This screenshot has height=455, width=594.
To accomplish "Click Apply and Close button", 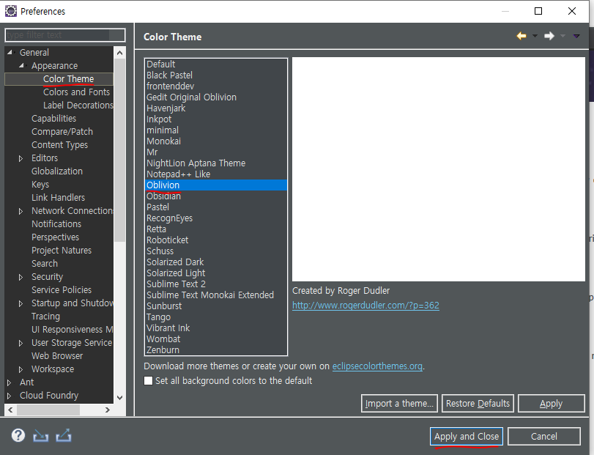I will point(467,437).
